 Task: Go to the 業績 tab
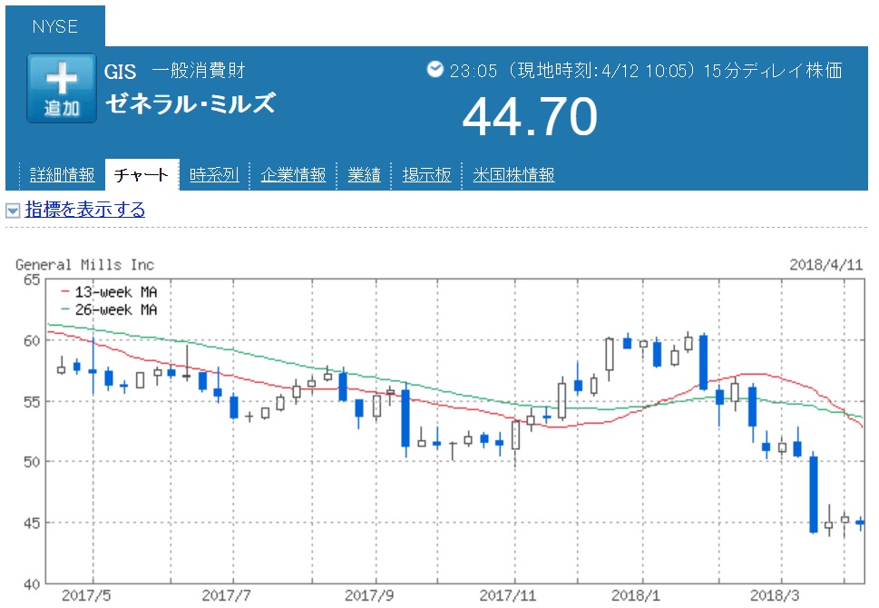point(364,175)
